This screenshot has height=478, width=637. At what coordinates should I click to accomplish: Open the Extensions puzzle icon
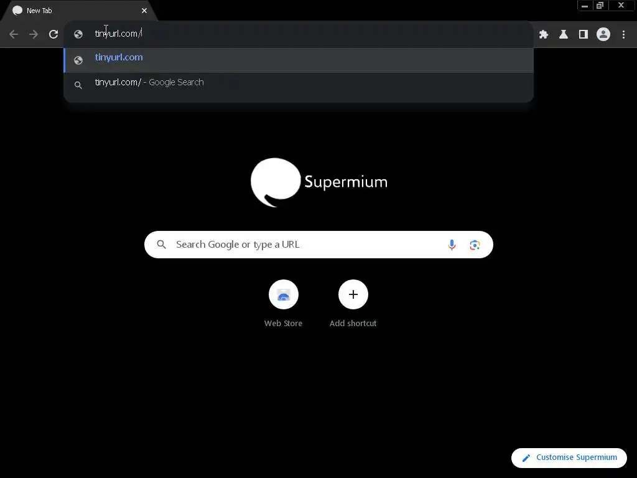tap(544, 35)
